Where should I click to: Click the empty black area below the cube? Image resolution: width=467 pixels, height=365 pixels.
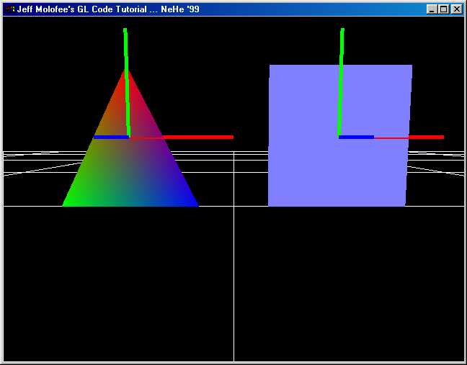pos(346,288)
